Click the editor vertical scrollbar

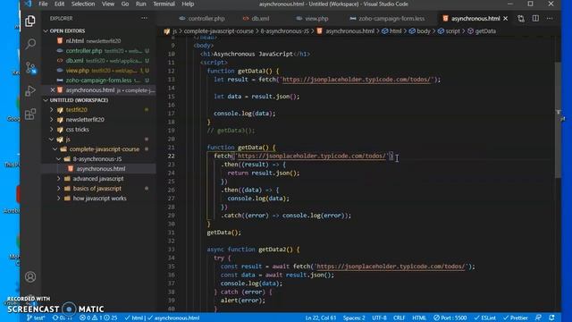(x=558, y=121)
